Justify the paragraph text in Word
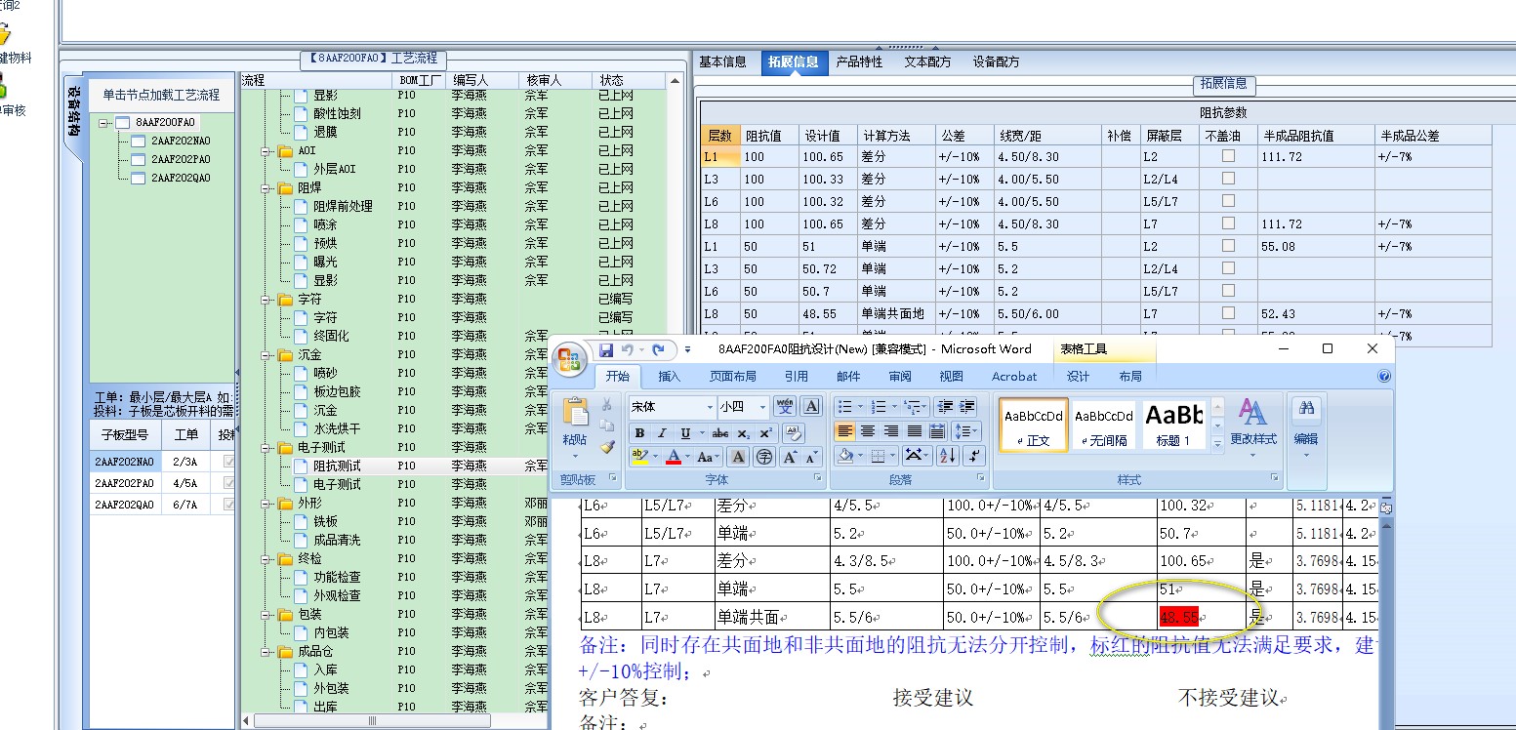Screen dimensions: 1516x730 [915, 431]
